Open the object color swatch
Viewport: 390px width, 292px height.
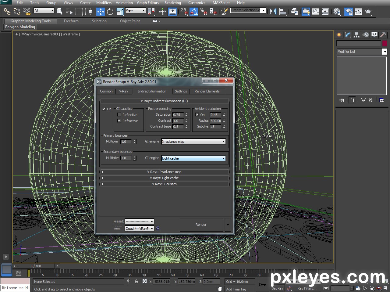(x=385, y=43)
